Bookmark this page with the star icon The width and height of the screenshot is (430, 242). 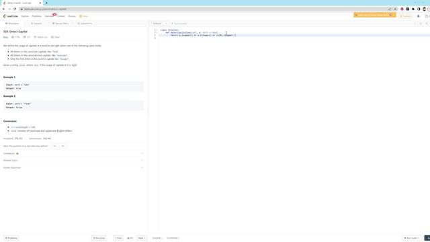395,9
